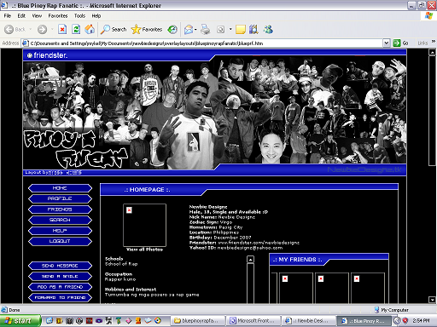This screenshot has height=327, width=437.
Task: Open the Favorites menu
Action: point(58,16)
